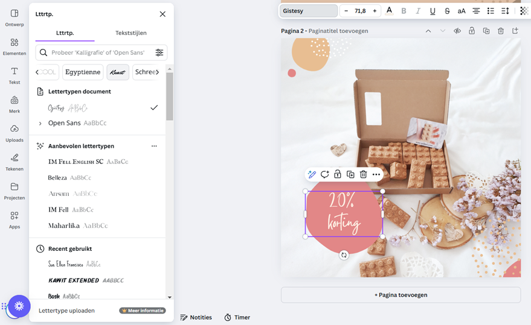Open the Tekenen drawing tool
This screenshot has height=325, width=531.
point(14,162)
